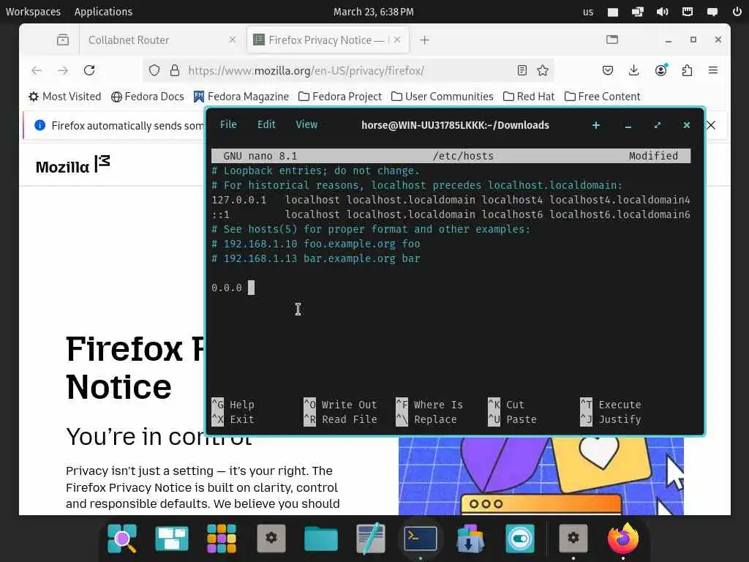This screenshot has height=562, width=749.
Task: Expand User Communities bookmarks folder
Action: [x=442, y=97]
